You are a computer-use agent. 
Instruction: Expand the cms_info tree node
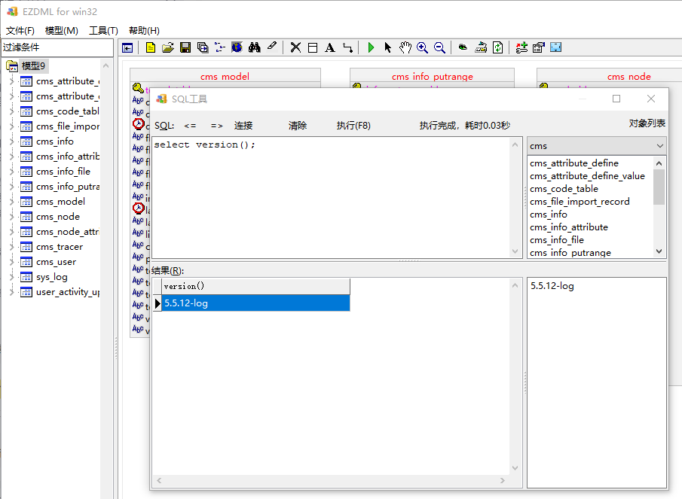[x=12, y=141]
